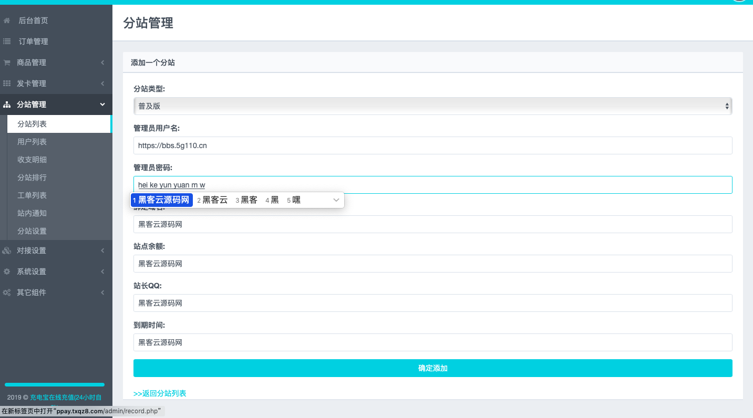Open the 分站类型 dropdown showing 普及版
Viewport: 753px width, 418px height.
coord(432,106)
